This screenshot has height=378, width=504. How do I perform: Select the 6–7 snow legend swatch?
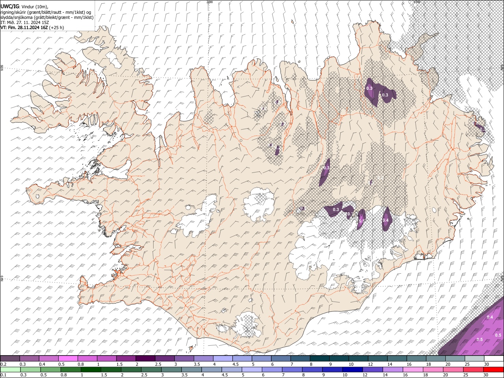[281, 358]
